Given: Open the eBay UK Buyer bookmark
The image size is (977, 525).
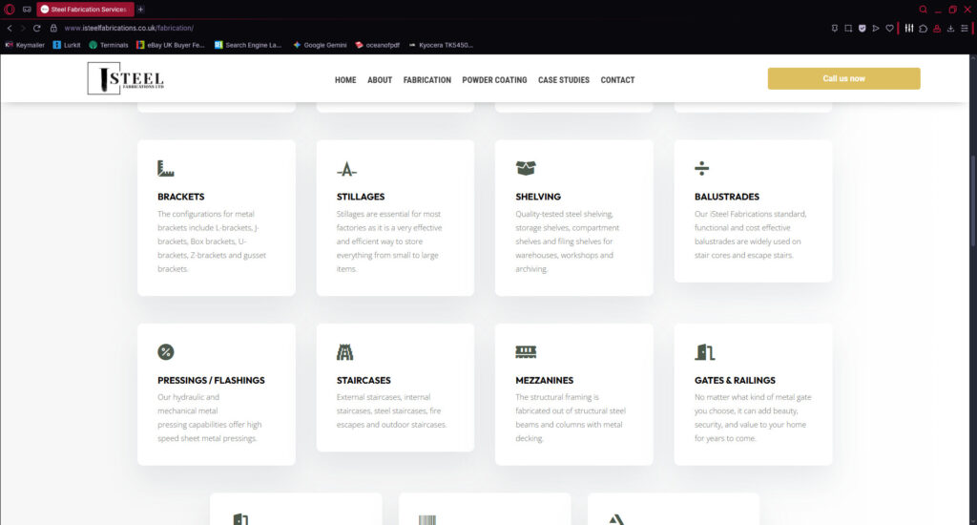Looking at the screenshot, I should click(171, 45).
